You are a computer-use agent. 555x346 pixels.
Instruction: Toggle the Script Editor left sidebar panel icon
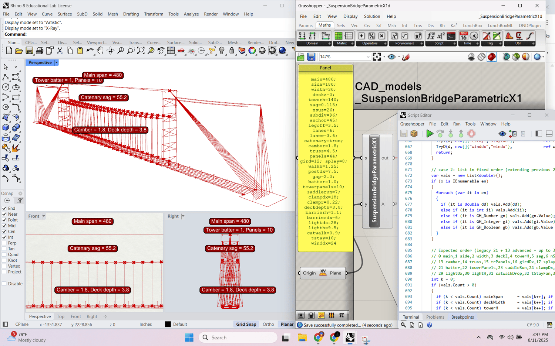coord(539,134)
